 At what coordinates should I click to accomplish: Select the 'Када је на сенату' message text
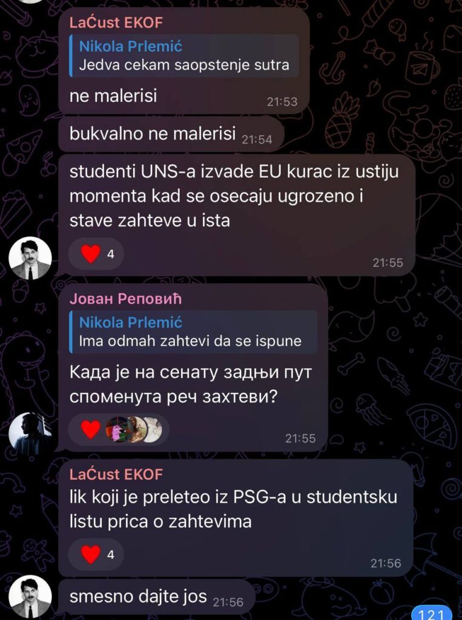pyautogui.click(x=191, y=385)
